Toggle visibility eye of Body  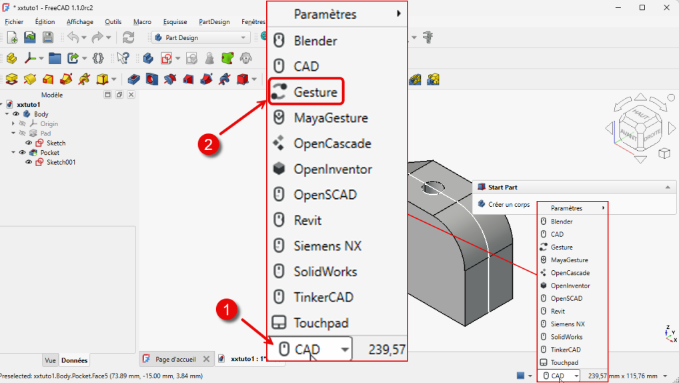[x=16, y=114]
